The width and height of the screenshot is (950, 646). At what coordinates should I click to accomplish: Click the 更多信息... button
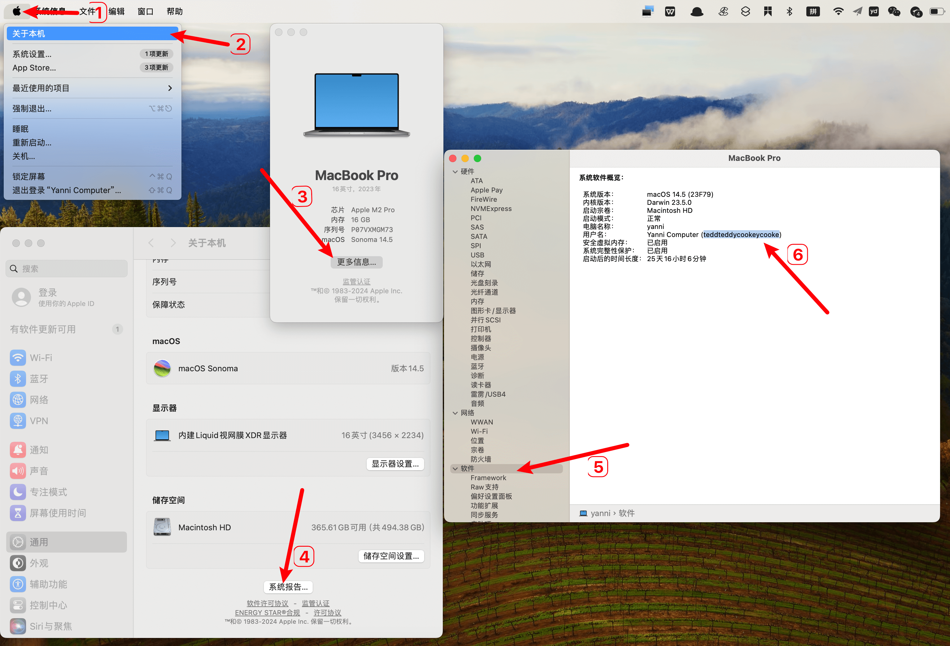coord(356,262)
